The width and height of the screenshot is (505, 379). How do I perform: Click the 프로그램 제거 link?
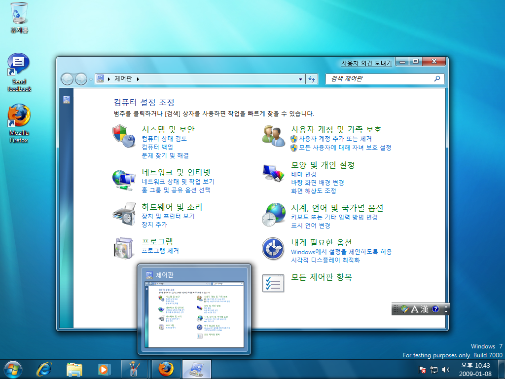pos(160,250)
